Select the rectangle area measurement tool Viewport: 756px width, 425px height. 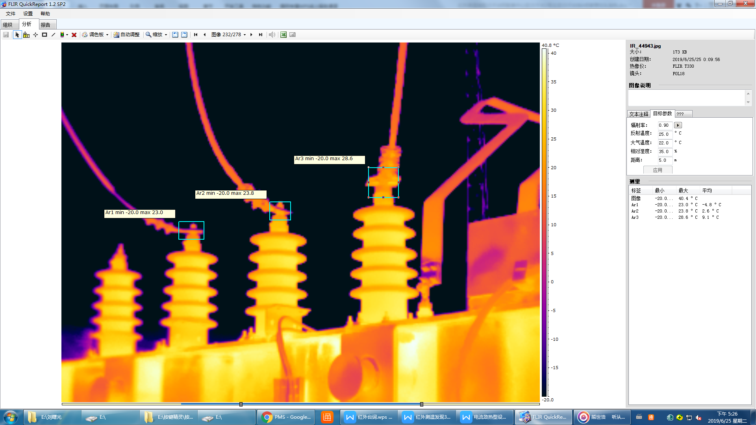coord(44,35)
